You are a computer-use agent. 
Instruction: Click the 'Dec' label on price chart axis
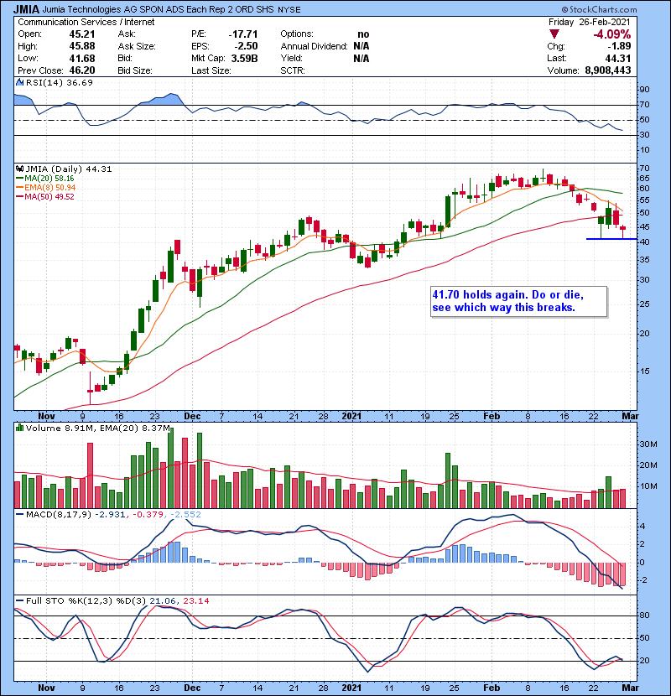pyautogui.click(x=192, y=416)
